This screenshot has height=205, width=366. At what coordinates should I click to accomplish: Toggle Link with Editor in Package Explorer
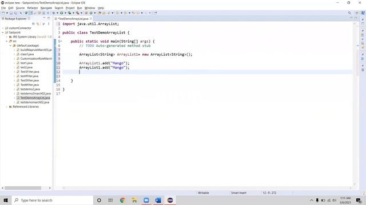point(38,24)
